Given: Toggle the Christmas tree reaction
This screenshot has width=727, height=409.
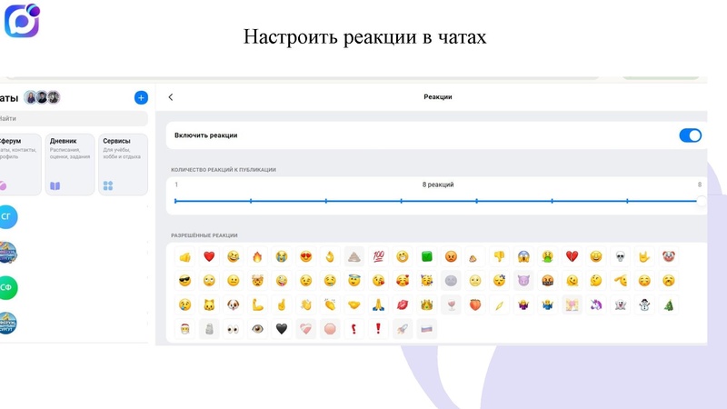Looking at the screenshot, I should coord(669,304).
